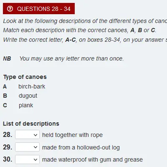Select the bold letter B option label
167x167 pixels.
point(5,96)
